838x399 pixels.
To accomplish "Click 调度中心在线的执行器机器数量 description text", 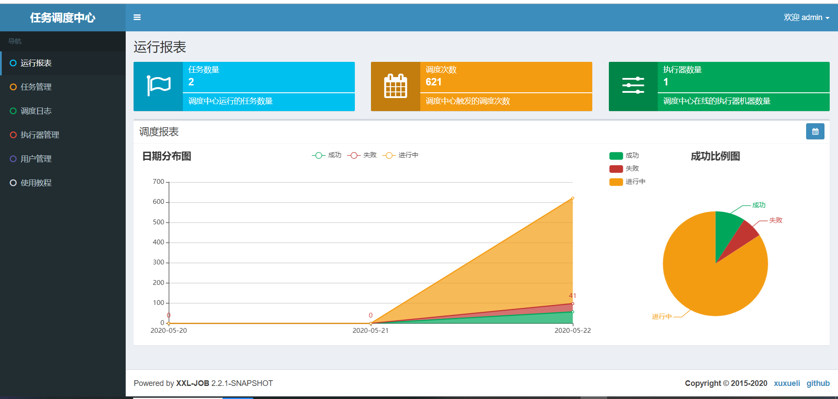I will (717, 101).
